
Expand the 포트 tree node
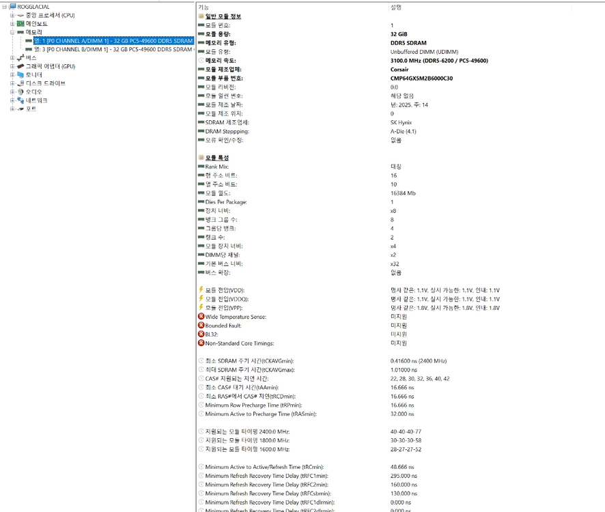click(12, 109)
